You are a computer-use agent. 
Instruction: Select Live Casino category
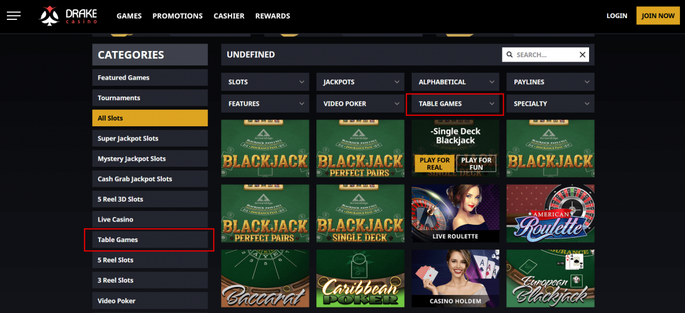click(x=150, y=220)
